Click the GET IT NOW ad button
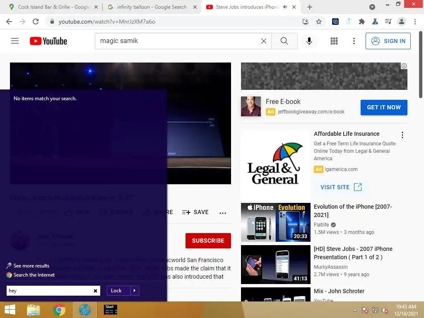Image resolution: width=424 pixels, height=318 pixels. coord(384,107)
